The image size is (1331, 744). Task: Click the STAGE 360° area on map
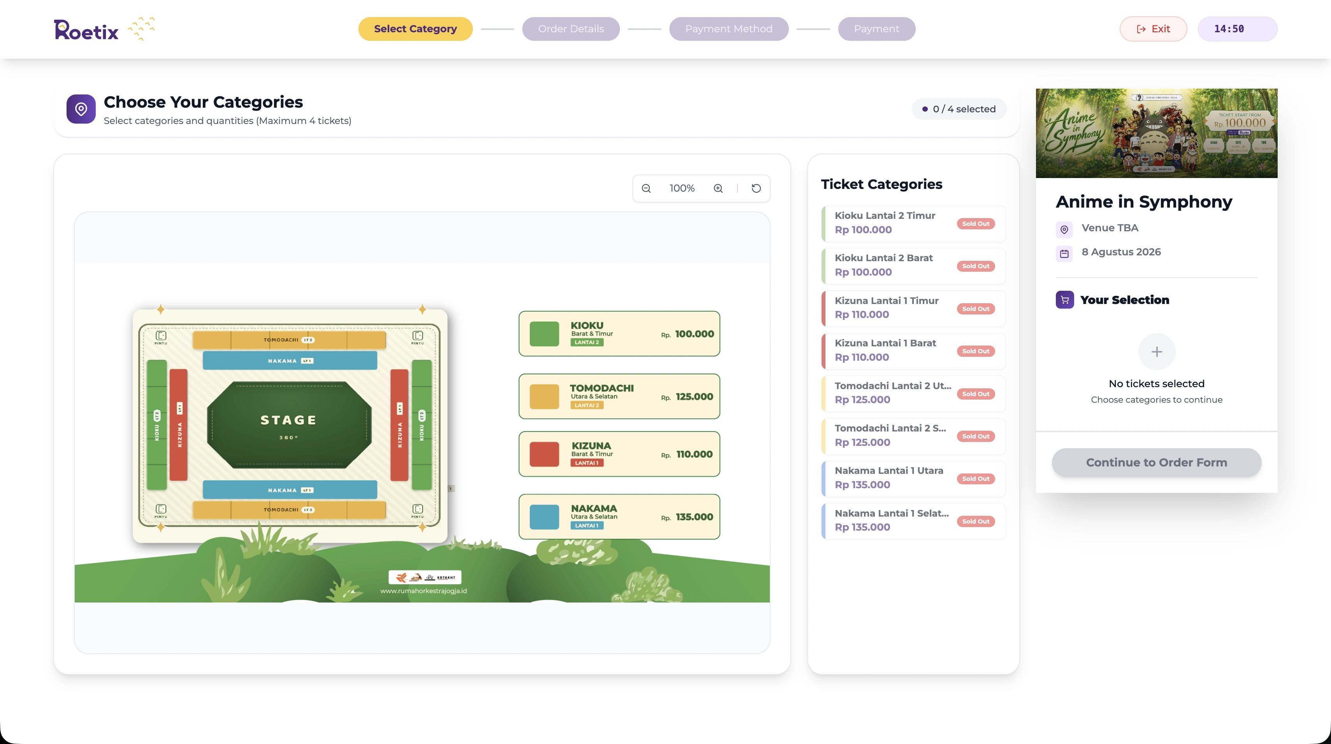tap(289, 425)
